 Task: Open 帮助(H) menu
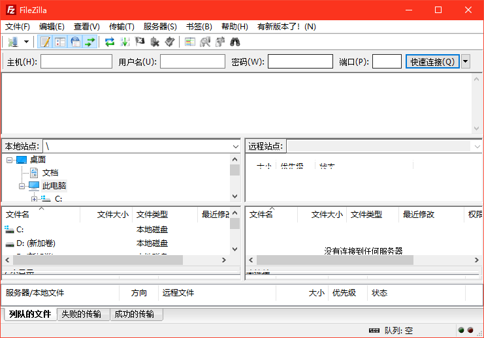coord(235,27)
